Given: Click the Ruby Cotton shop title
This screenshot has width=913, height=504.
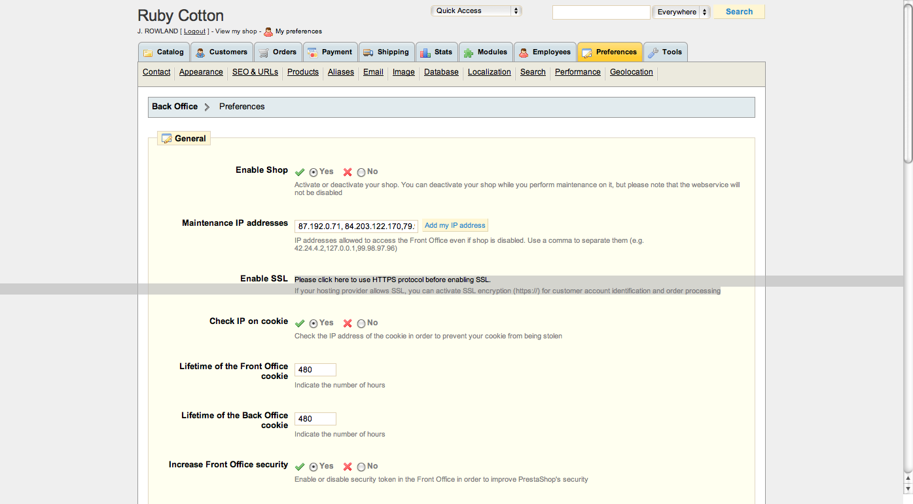Looking at the screenshot, I should point(181,16).
